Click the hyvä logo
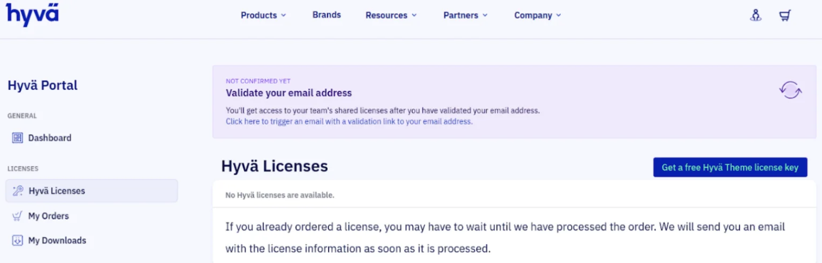 [x=33, y=14]
